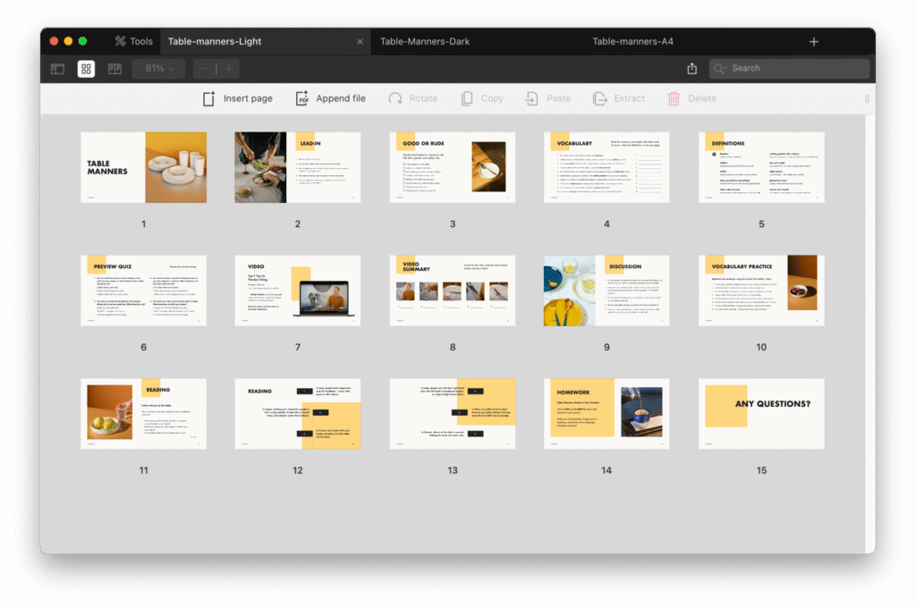Show the sidebar panel view
This screenshot has width=916, height=607.
coord(57,69)
